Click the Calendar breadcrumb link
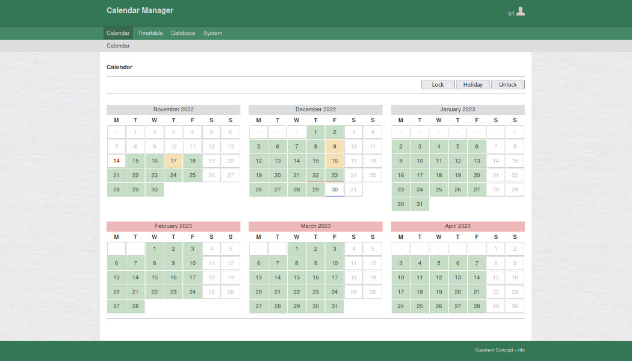This screenshot has width=632, height=361. point(118,46)
